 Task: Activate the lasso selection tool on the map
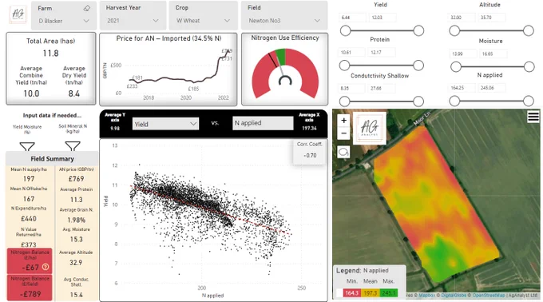pos(343,152)
